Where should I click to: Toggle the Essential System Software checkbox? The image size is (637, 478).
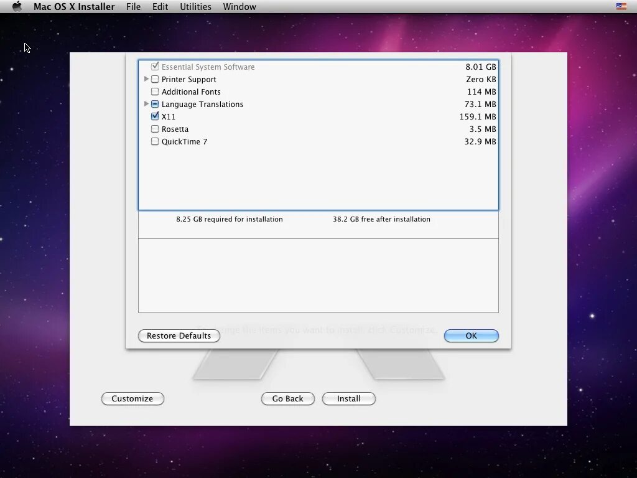155,66
